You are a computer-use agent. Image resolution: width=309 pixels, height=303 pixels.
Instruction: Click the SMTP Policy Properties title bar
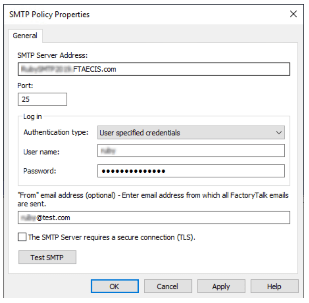pyautogui.click(x=135, y=14)
